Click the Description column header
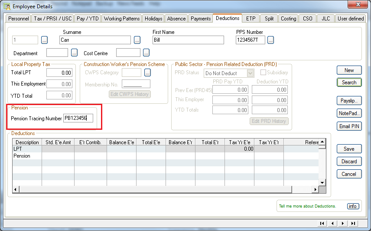Viewport: 371px width, 231px height. click(27, 142)
